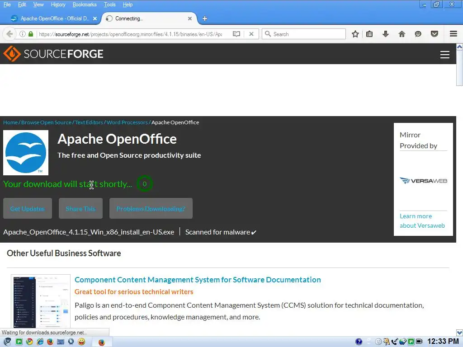Click the Pocket save icon
The height and width of the screenshot is (347, 463).
click(x=435, y=34)
